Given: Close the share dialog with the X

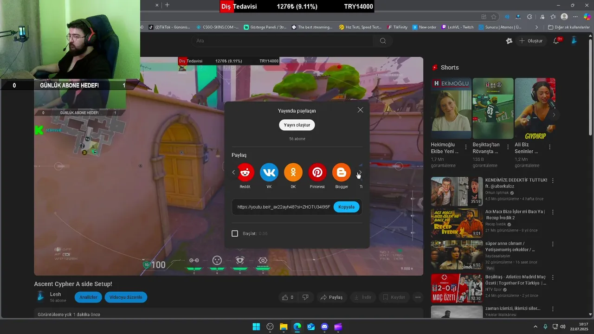Looking at the screenshot, I should point(361,110).
